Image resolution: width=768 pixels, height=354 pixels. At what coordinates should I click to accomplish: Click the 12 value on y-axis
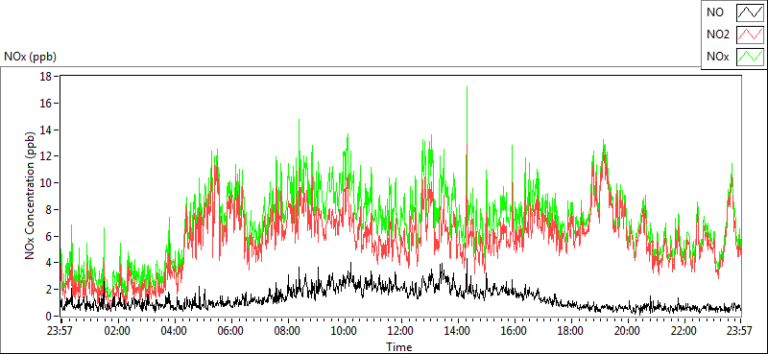point(47,156)
